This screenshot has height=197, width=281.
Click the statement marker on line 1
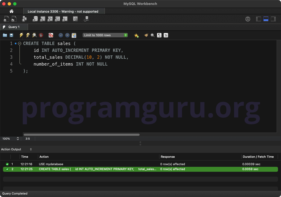16,43
